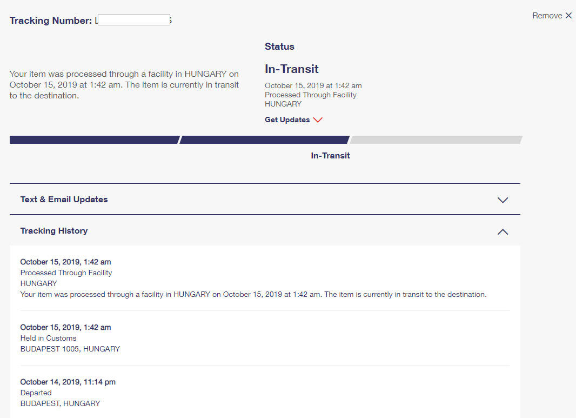
Task: Click the large In-Transit status heading
Action: [292, 69]
